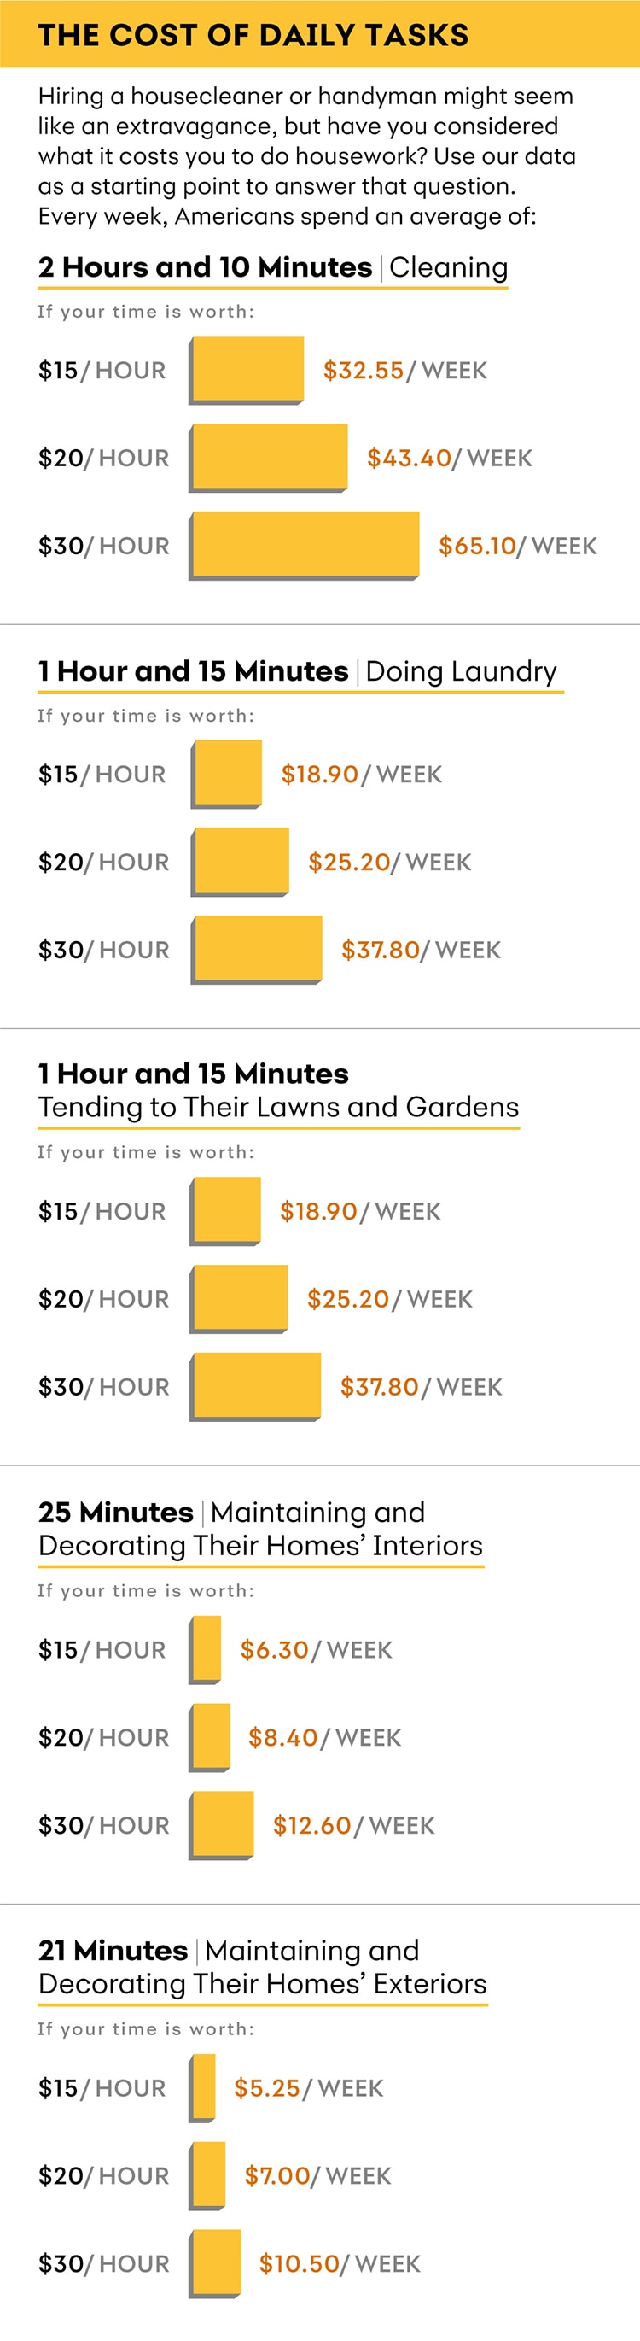
Task: Select the $10.50/week Exteriors value
Action: coord(340,2262)
